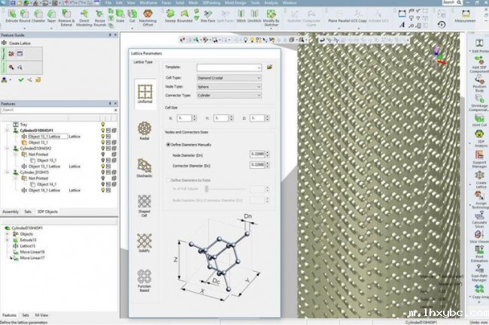Open template folder browse icon

270,67
